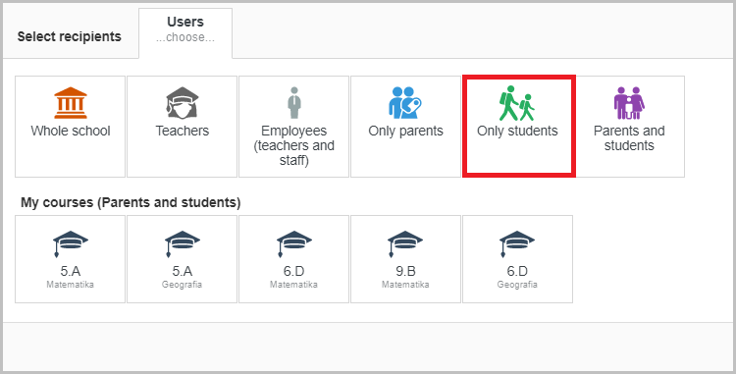This screenshot has width=736, height=374.
Task: Click the Only parents label text
Action: [x=405, y=131]
